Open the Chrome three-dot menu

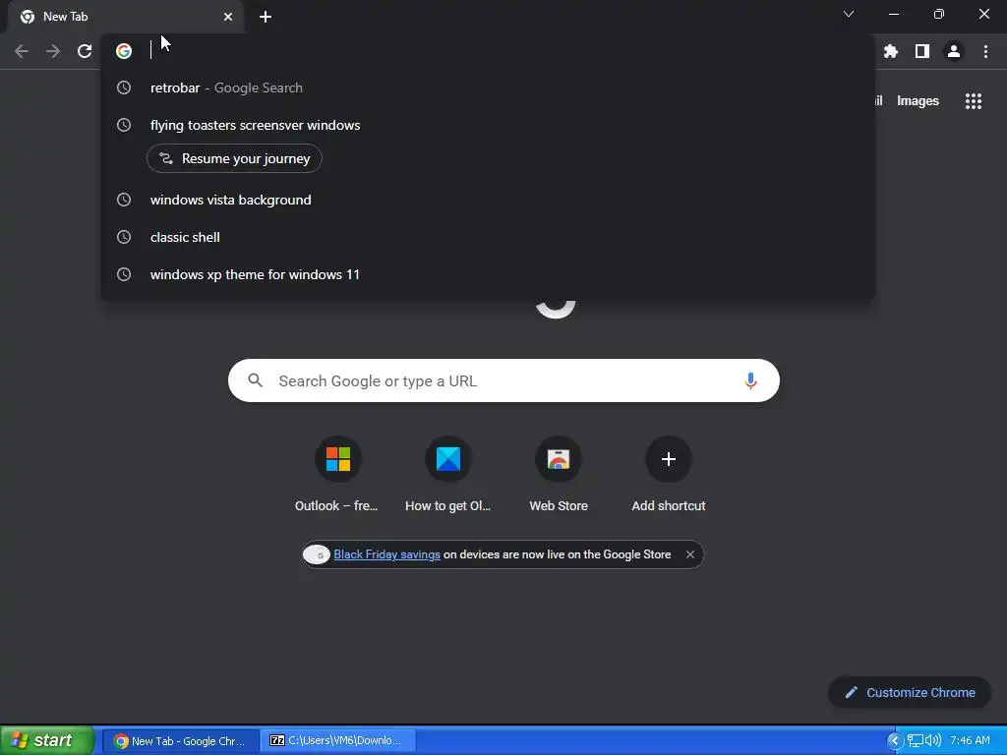click(985, 51)
